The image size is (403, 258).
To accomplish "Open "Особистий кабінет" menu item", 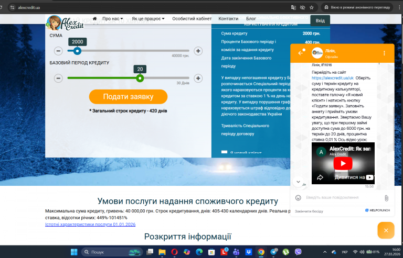I will tap(192, 18).
